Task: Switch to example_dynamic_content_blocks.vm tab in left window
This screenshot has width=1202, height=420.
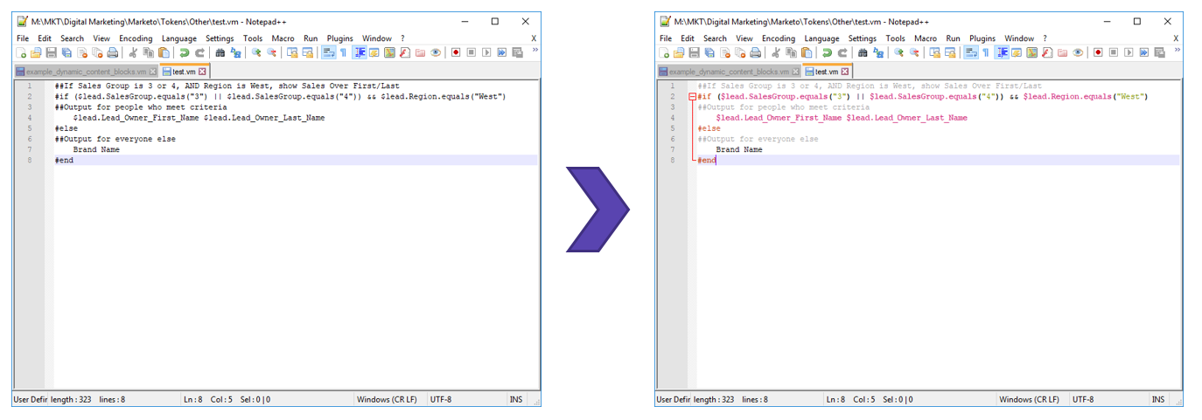Action: (85, 72)
